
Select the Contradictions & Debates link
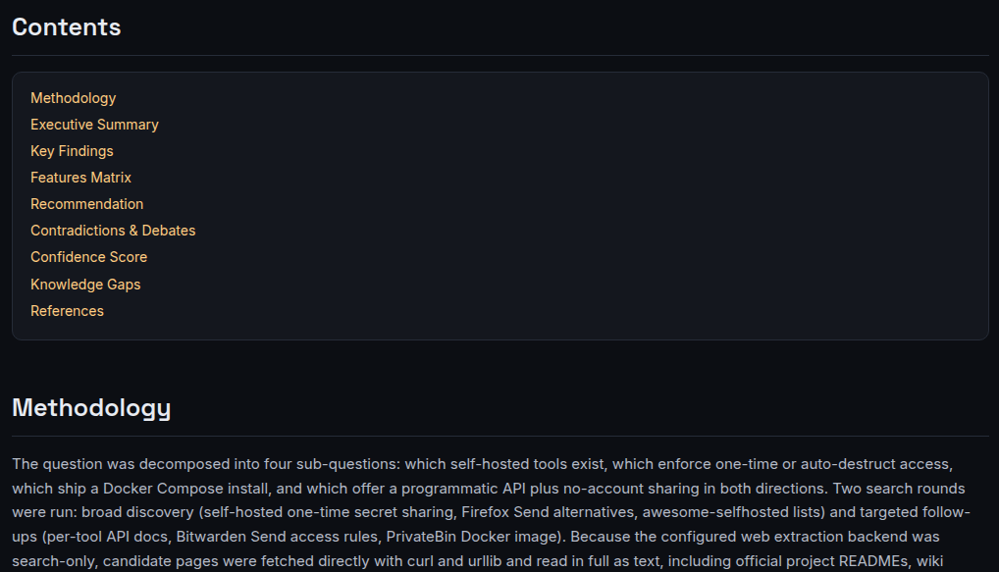(113, 231)
